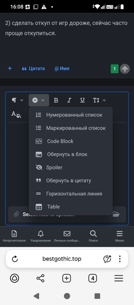Insert a Code Block

click(71, 141)
